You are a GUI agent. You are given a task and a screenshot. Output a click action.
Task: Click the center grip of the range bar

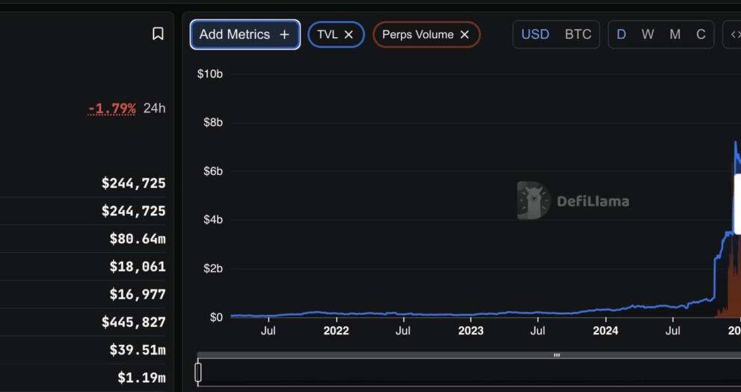[556, 355]
